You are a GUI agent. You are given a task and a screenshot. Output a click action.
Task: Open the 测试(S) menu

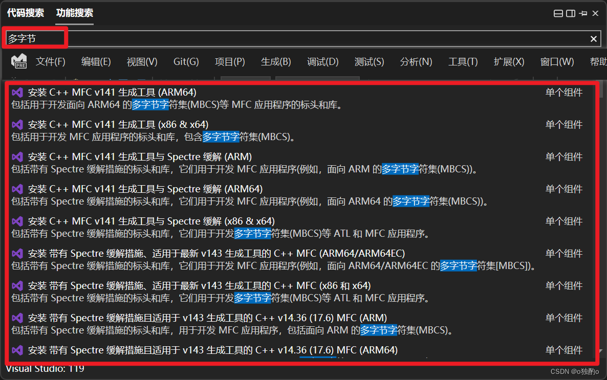coord(370,61)
